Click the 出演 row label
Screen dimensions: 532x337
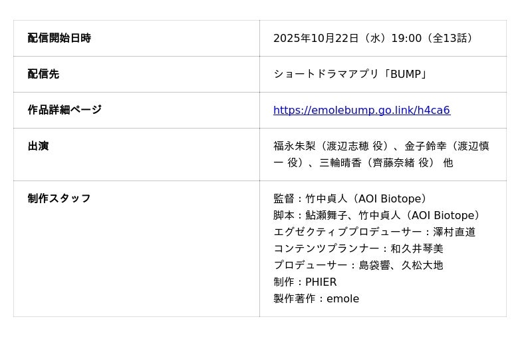[38, 146]
